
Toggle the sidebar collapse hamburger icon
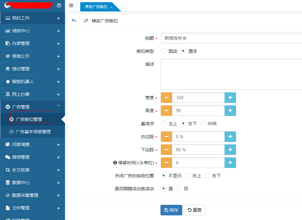pos(71,6)
